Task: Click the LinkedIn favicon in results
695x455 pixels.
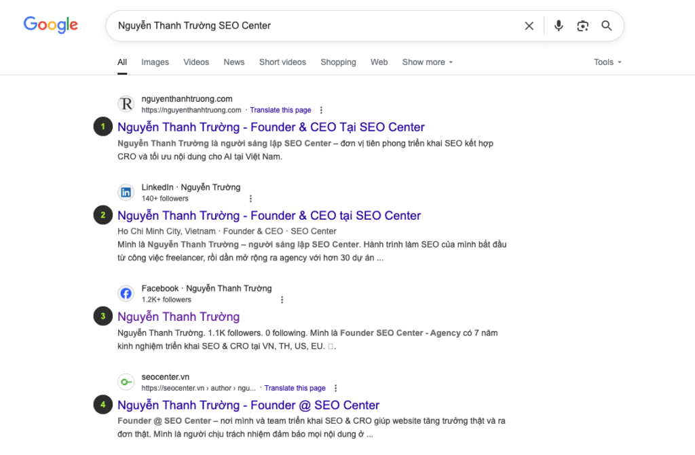Action: pos(126,192)
